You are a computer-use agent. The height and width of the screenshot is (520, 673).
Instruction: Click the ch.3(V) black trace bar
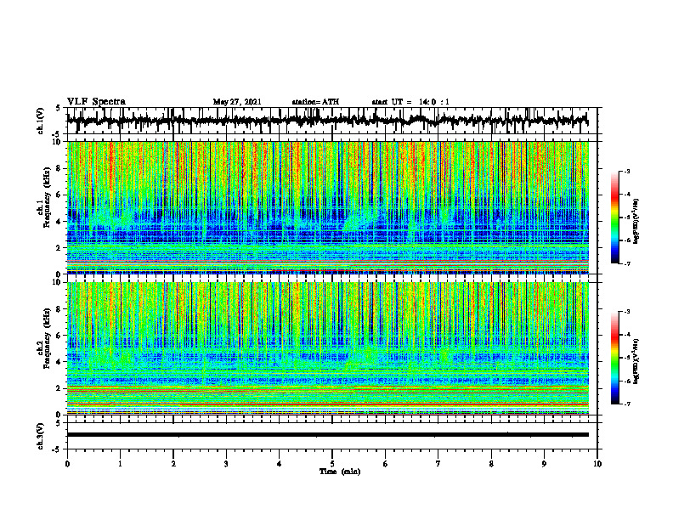327,435
